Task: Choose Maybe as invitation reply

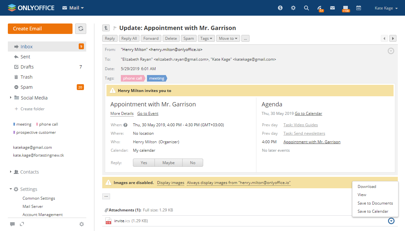Action: click(169, 163)
